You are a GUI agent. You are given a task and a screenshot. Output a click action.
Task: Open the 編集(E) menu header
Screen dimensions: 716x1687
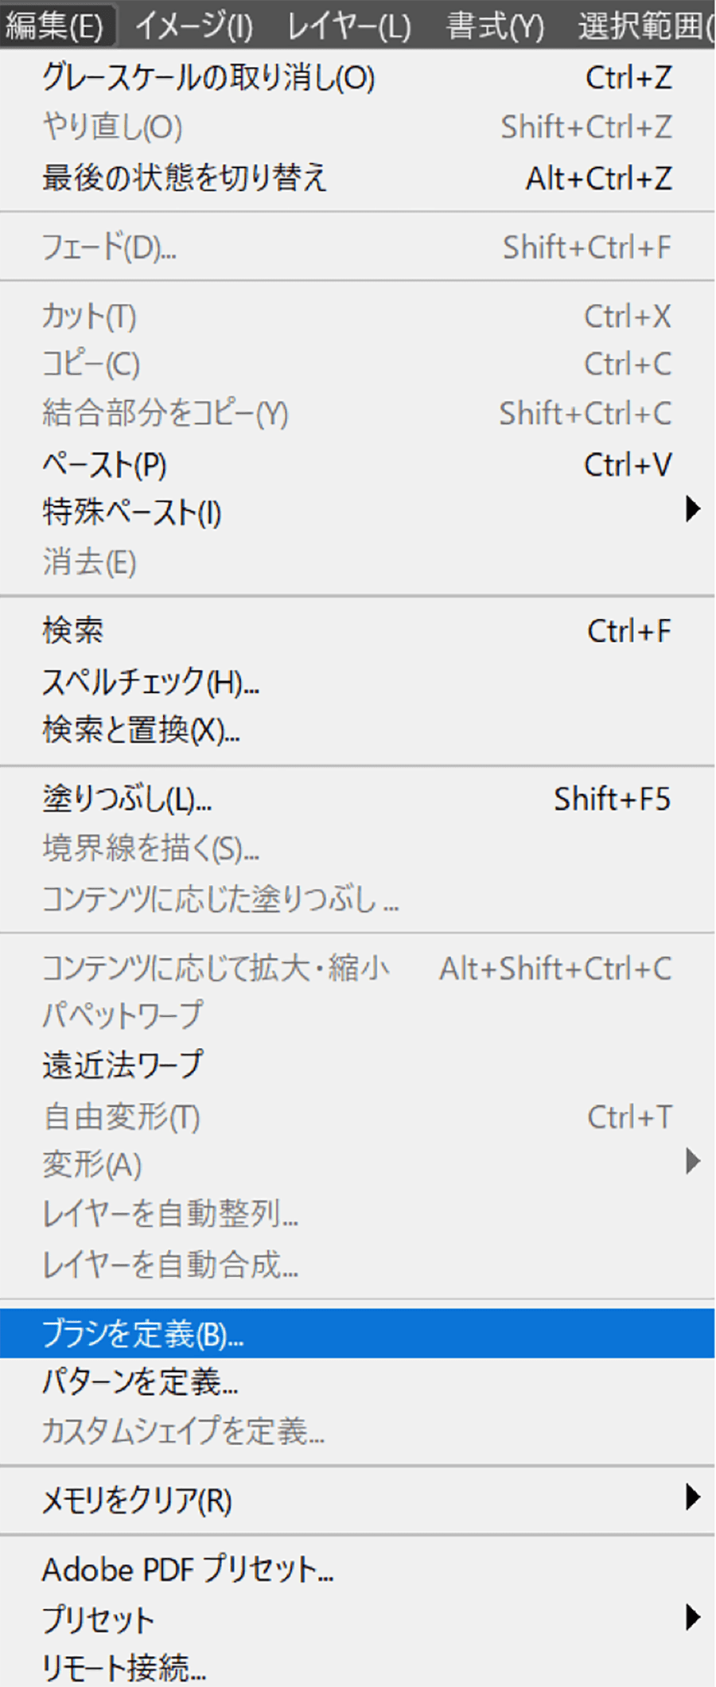(54, 26)
